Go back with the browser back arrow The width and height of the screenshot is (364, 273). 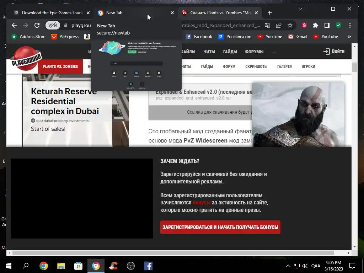click(x=14, y=25)
